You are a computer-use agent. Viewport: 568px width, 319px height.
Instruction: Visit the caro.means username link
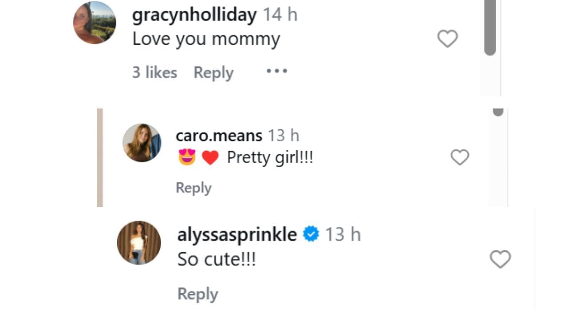(219, 136)
